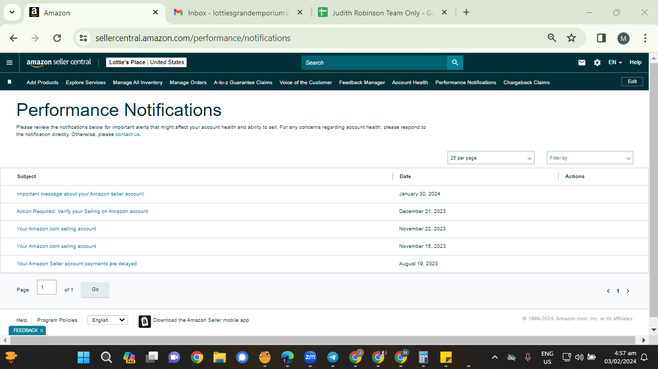Viewport: 658px width, 369px height.
Task: Open Chrome side panel
Action: [x=601, y=38]
